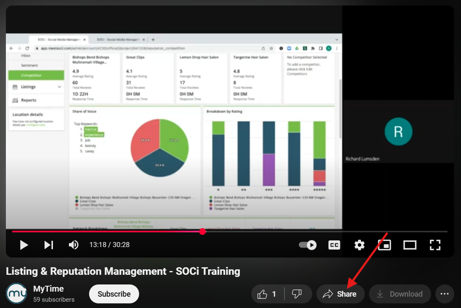Click the red progress bar scrubber
Image resolution: width=461 pixels, height=308 pixels.
pos(202,232)
